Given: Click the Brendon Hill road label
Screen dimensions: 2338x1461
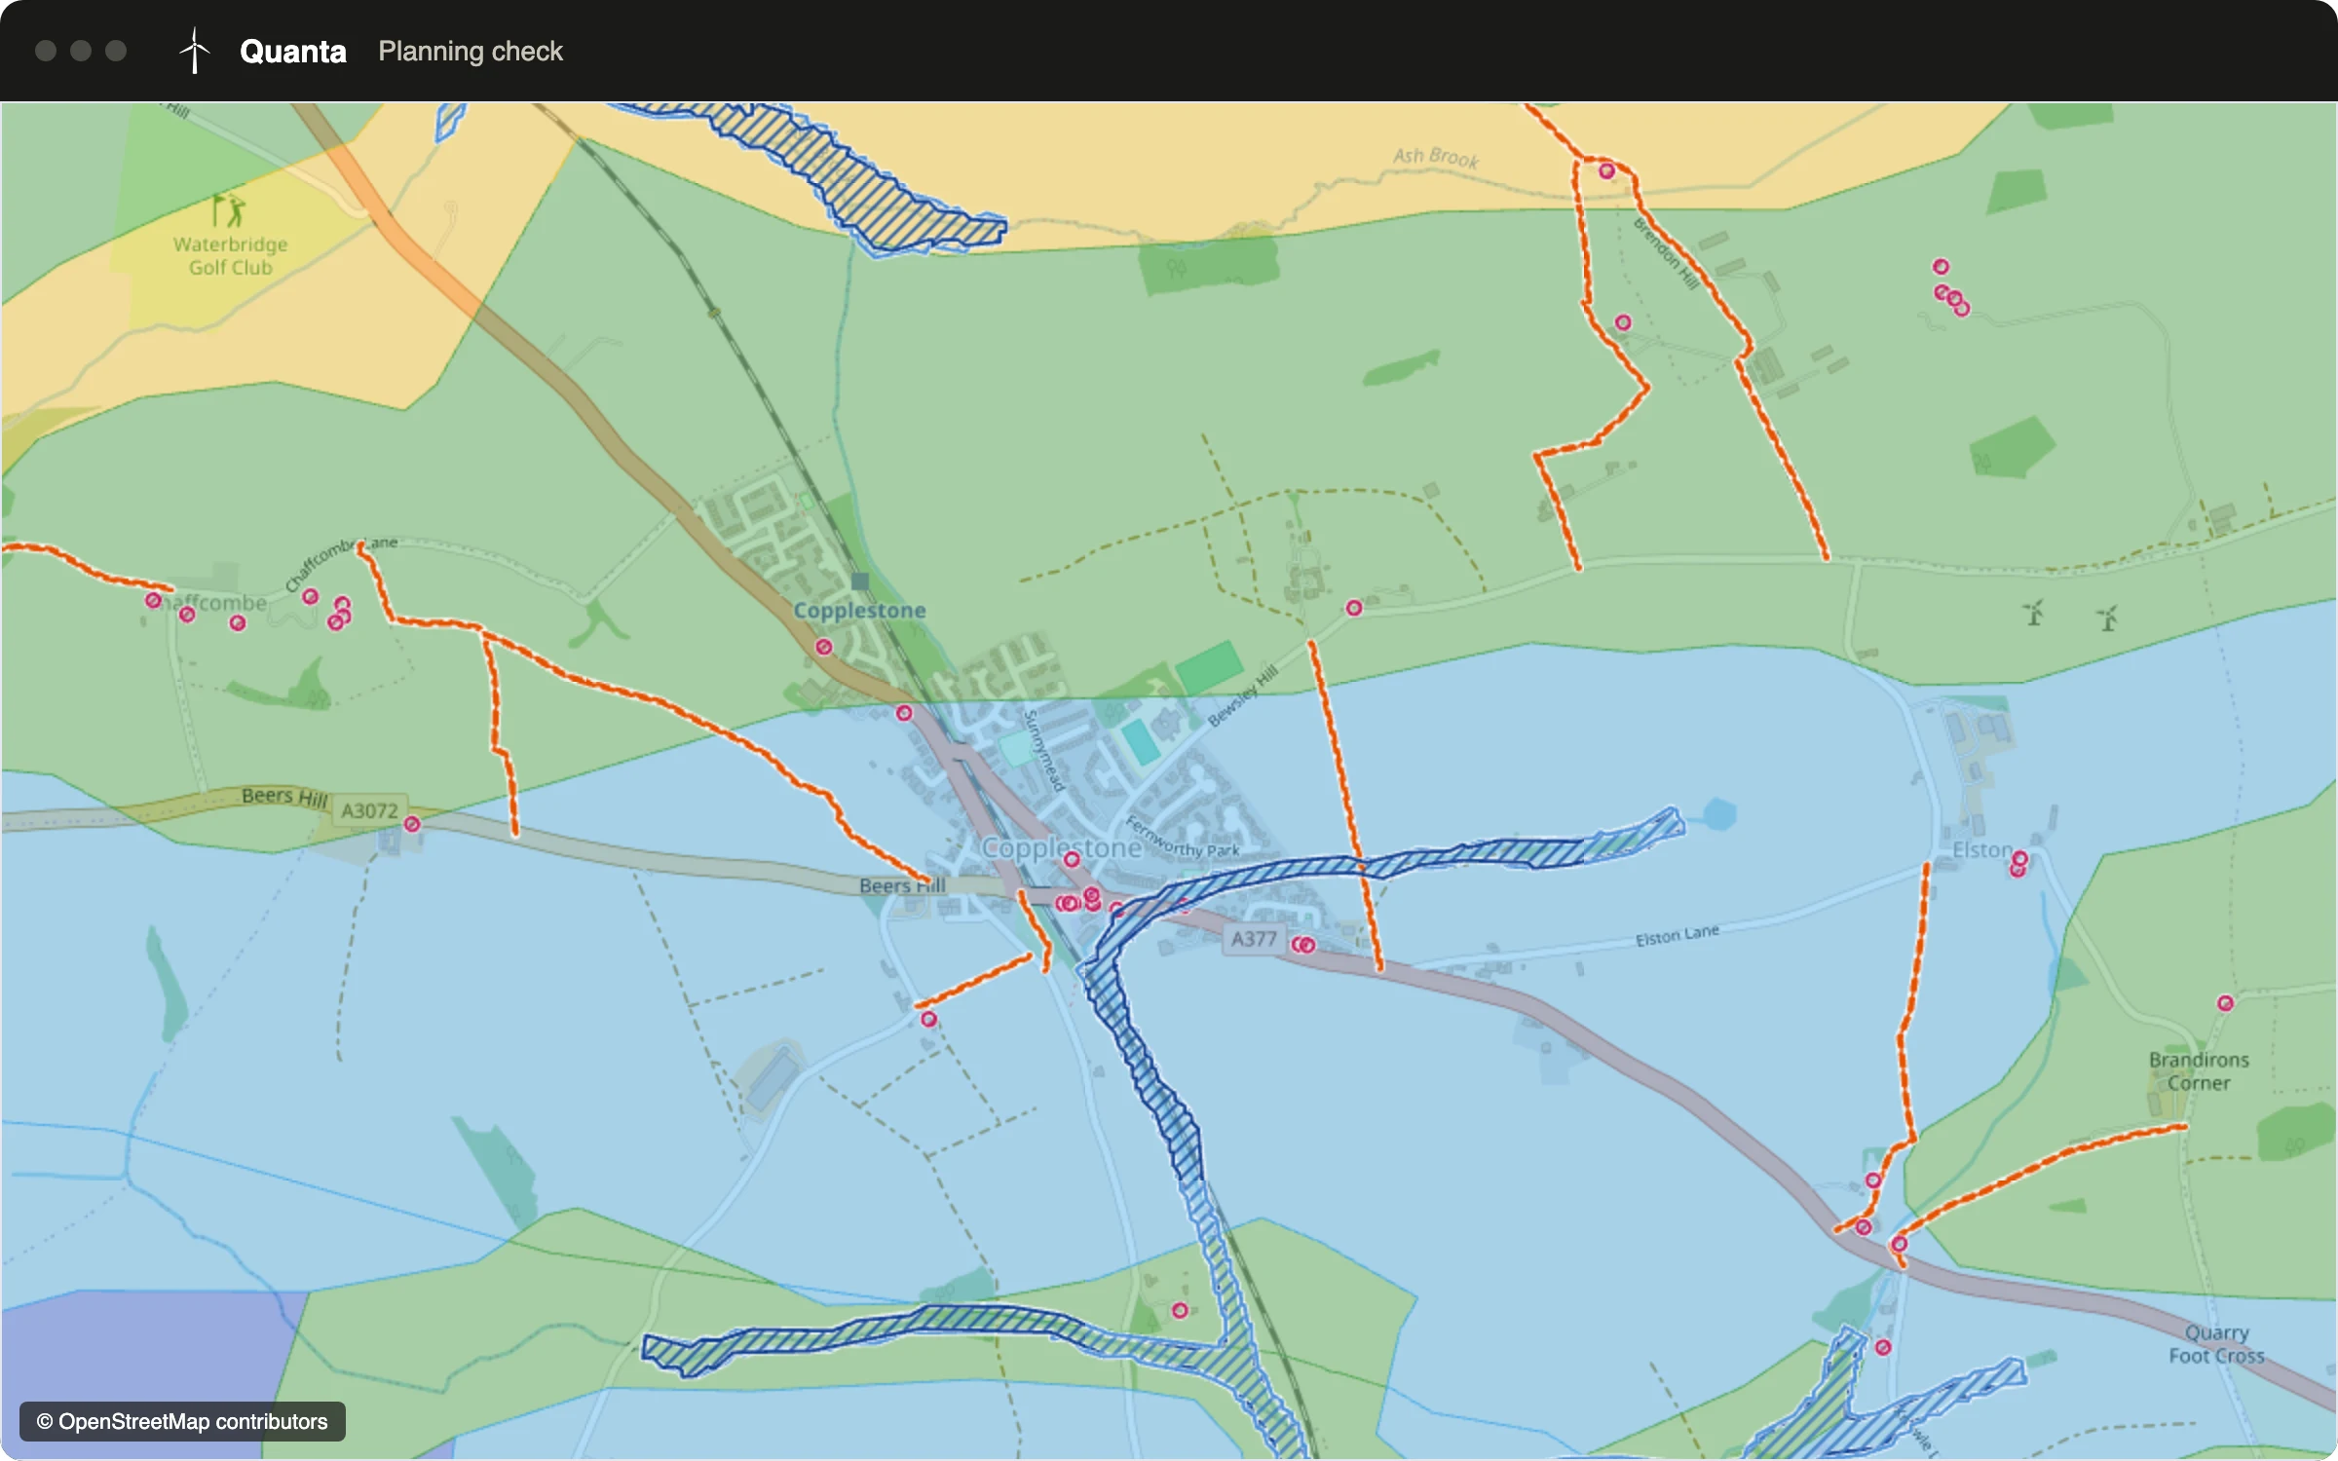Looking at the screenshot, I should tap(1667, 253).
